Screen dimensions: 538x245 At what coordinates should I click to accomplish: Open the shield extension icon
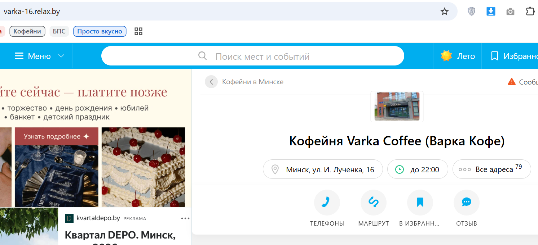(x=471, y=12)
